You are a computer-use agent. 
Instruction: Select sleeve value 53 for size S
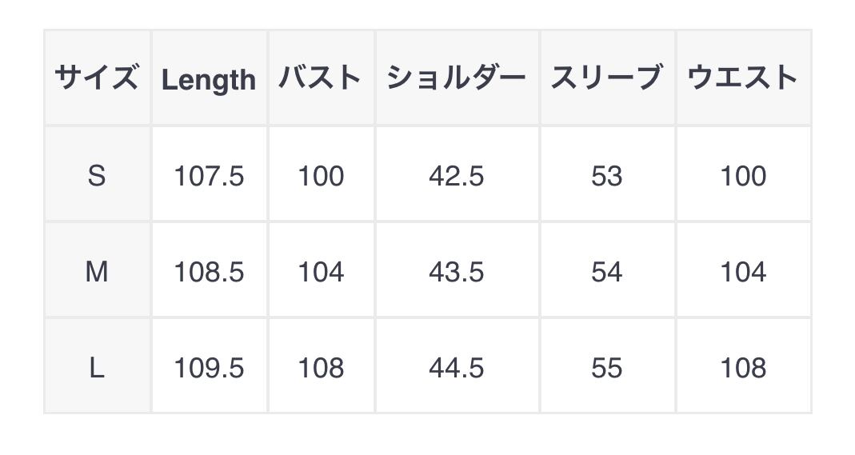607,175
